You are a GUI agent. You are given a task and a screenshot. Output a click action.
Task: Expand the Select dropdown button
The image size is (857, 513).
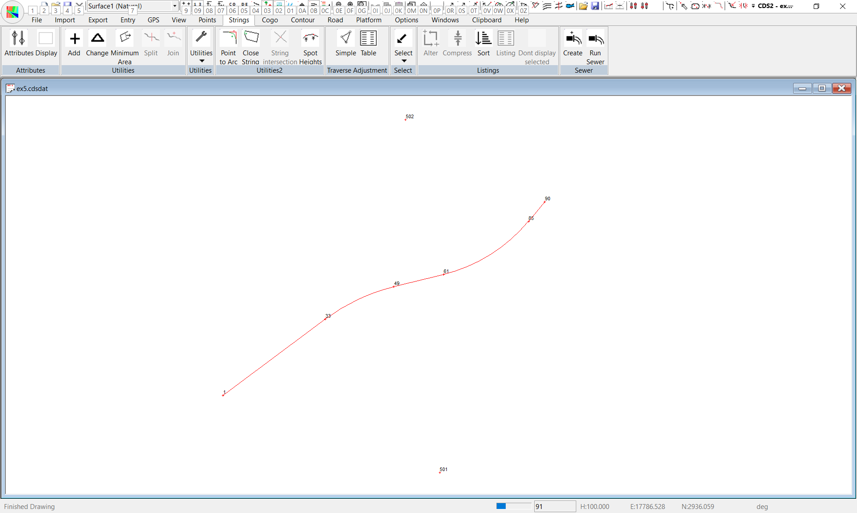[x=404, y=61]
